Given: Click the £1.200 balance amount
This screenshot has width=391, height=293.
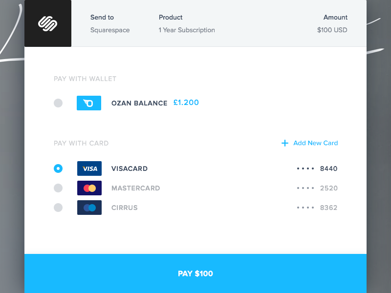Looking at the screenshot, I should tap(186, 103).
